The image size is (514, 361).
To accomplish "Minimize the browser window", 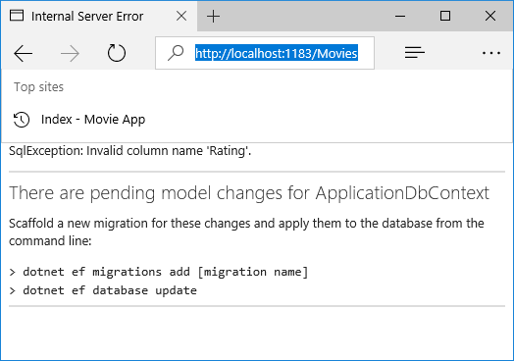I will (400, 16).
